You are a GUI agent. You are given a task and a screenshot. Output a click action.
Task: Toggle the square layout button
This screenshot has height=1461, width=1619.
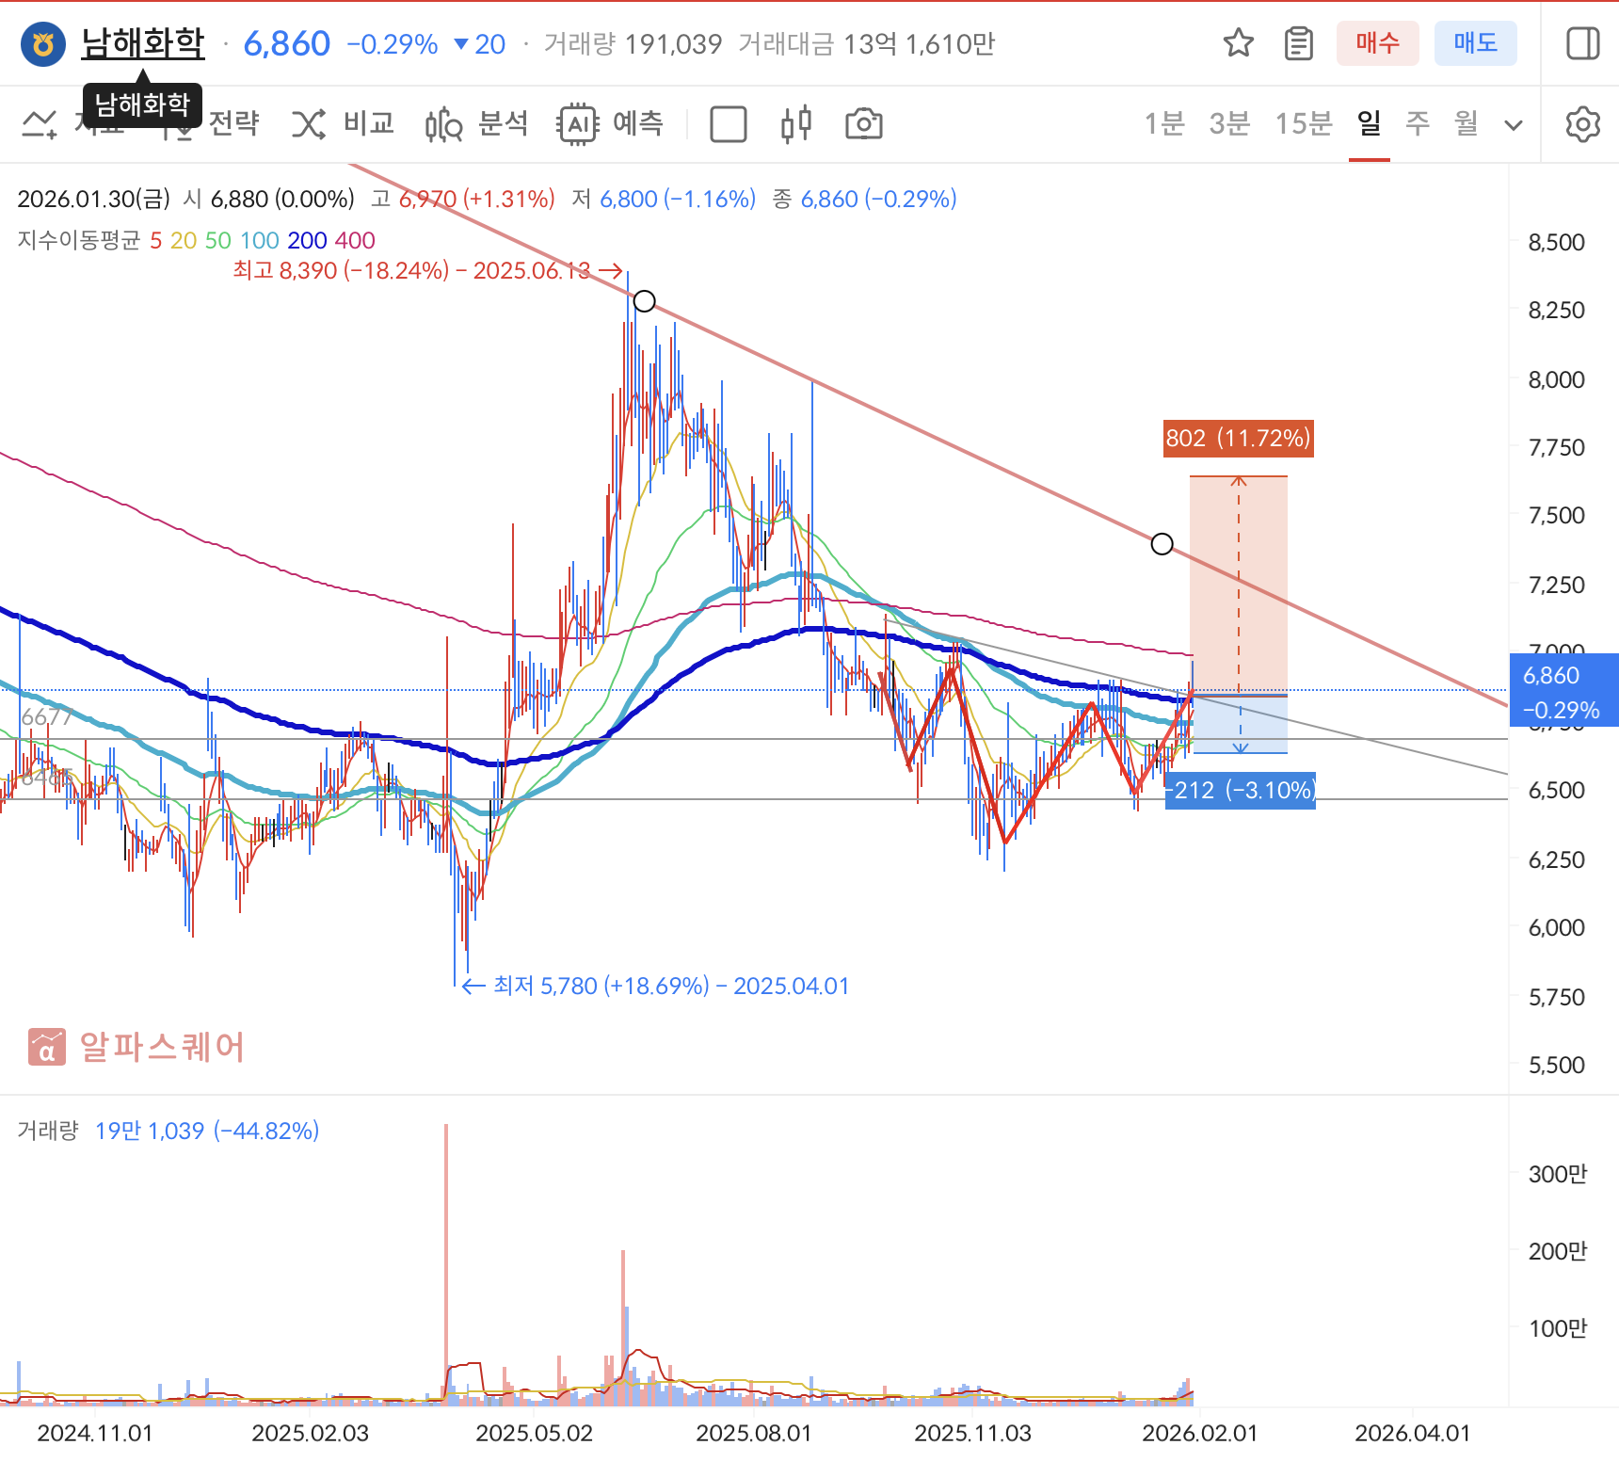pyautogui.click(x=728, y=124)
